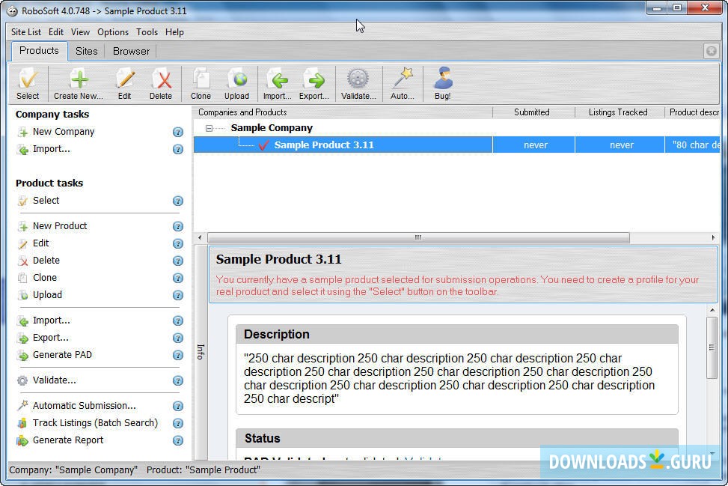This screenshot has height=486, width=728.
Task: Click Track Listings (Batch Search) task
Action: (95, 423)
